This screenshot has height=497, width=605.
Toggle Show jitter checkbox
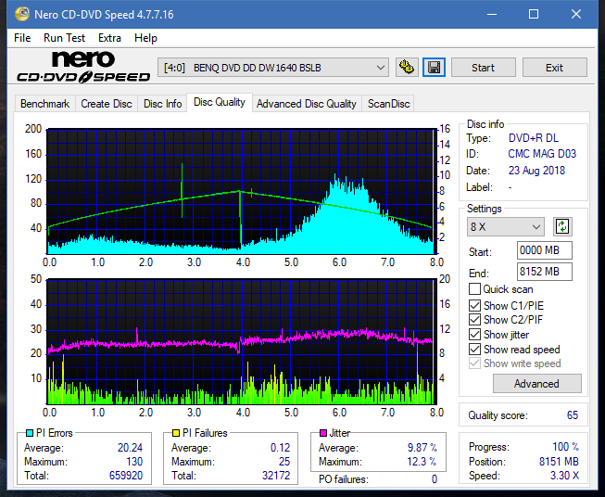474,335
